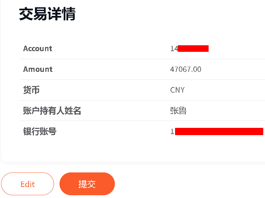Viewport: 265px width, 198px height.
Task: Click the red masked bar in 银行账号 row
Action: click(219, 131)
